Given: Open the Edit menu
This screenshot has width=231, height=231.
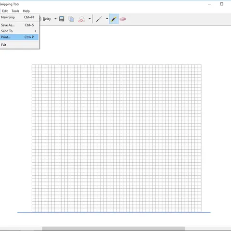Looking at the screenshot, I should click(5, 11).
